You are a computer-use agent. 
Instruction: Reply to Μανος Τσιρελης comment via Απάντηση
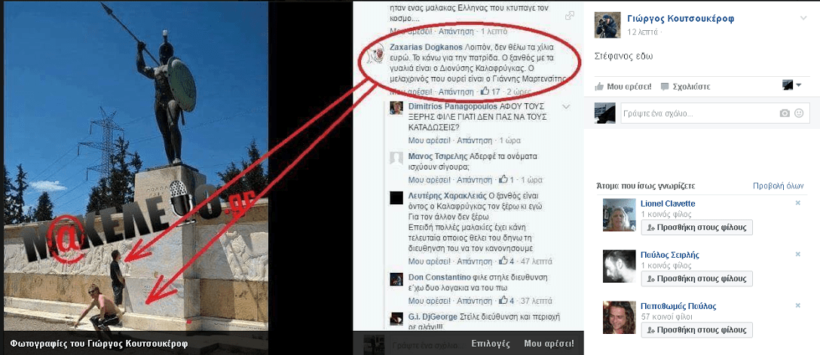coord(474,180)
